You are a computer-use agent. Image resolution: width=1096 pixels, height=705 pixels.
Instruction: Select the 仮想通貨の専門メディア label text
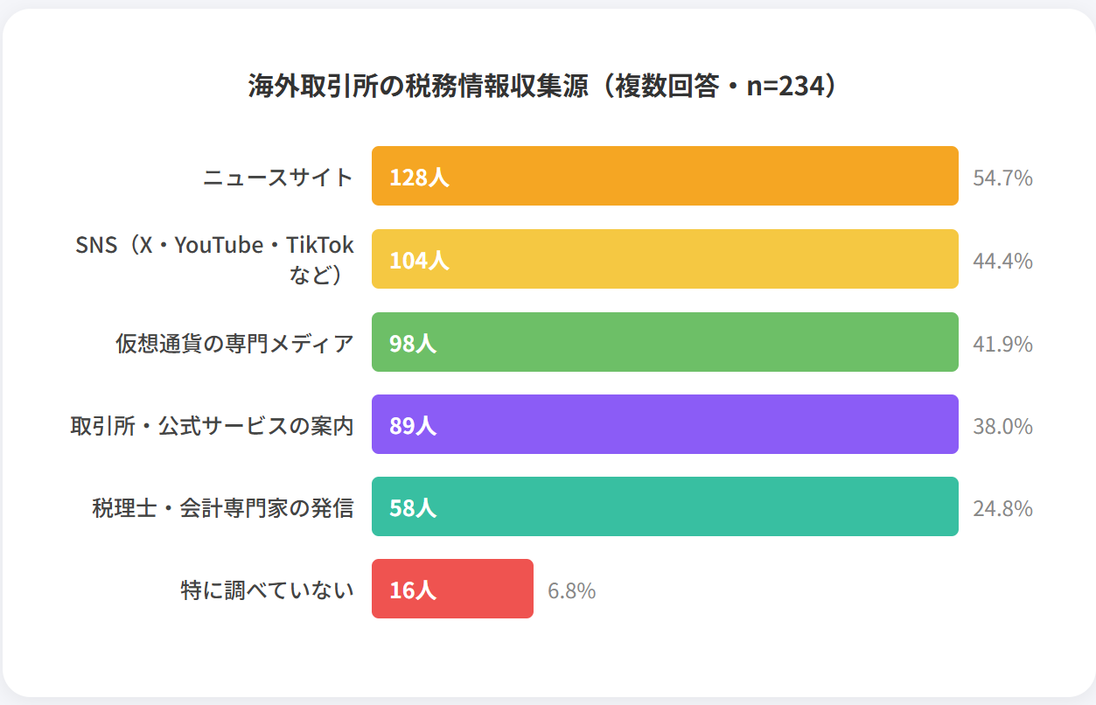[234, 343]
